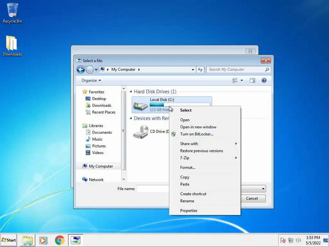Select the CD Drive icon
The height and width of the screenshot is (247, 329).
pyautogui.click(x=141, y=132)
